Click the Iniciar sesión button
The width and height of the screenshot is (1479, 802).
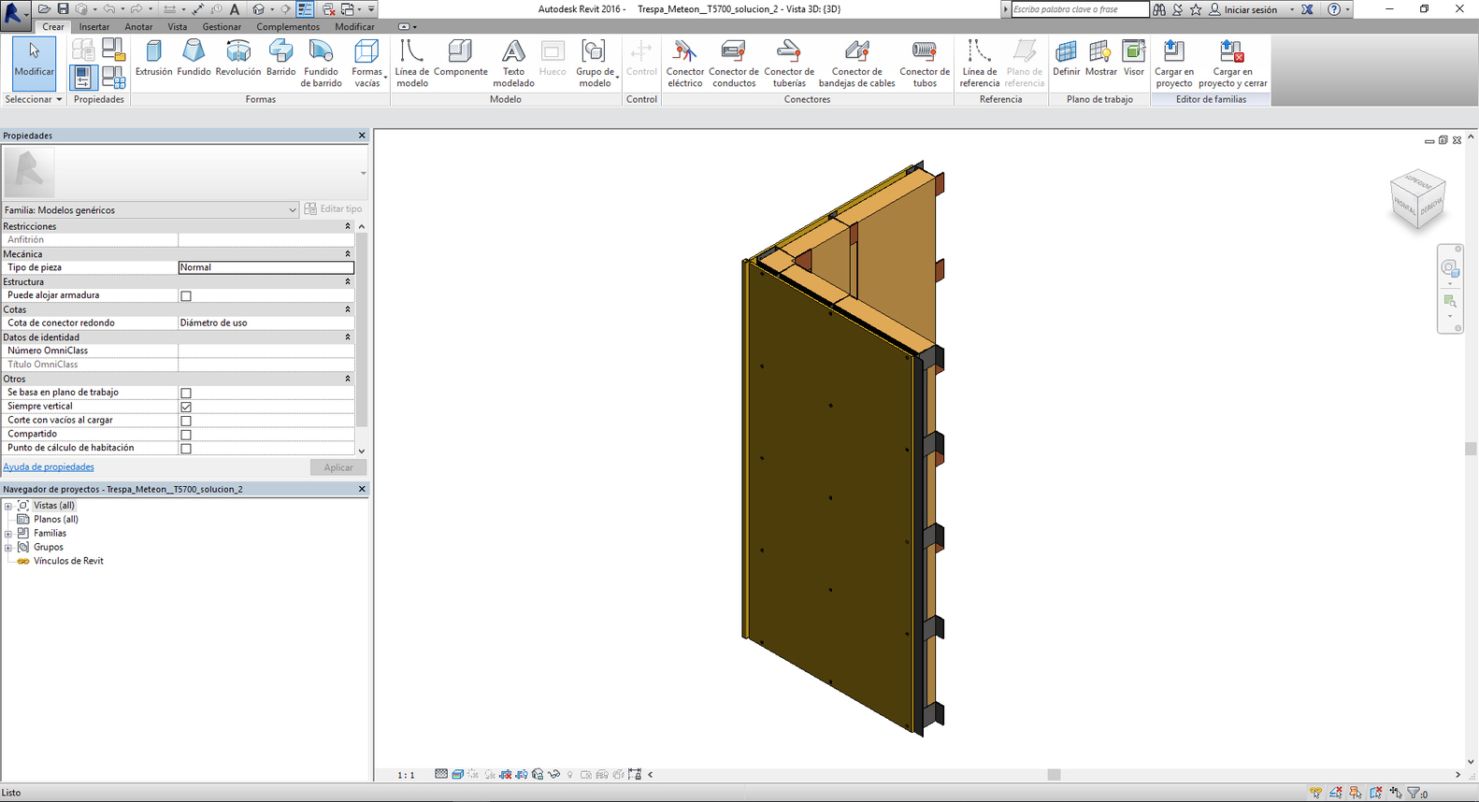[x=1250, y=9]
